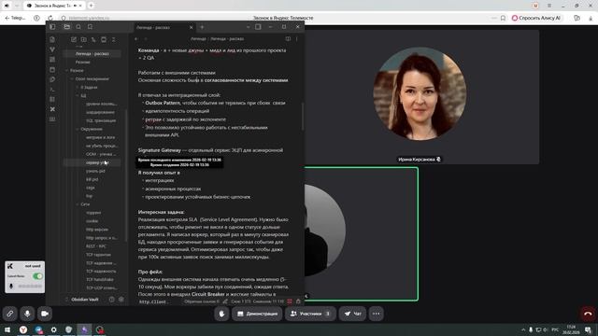Image resolution: width=598 pixels, height=336 pixels.
Task: Open Yandex Browser from the taskbar
Action: pos(23,329)
